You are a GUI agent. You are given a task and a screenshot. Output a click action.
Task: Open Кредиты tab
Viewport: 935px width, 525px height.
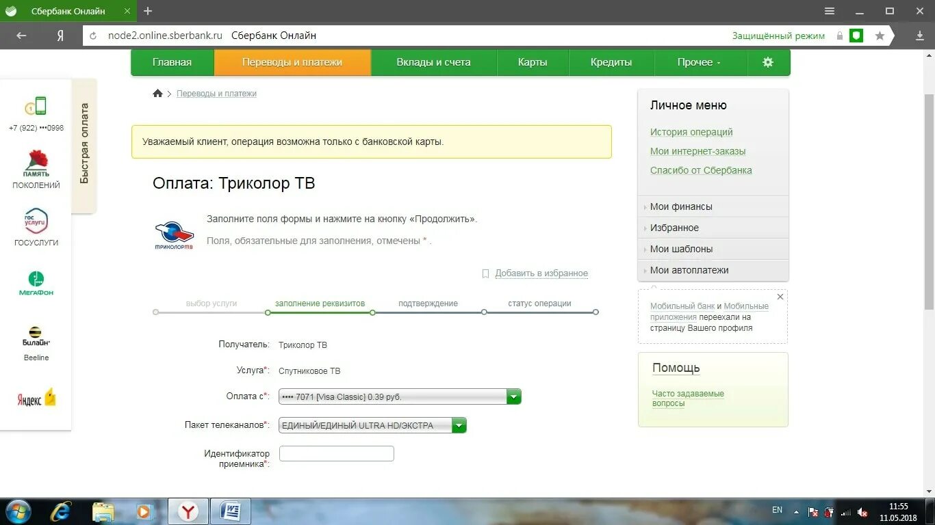pos(611,62)
